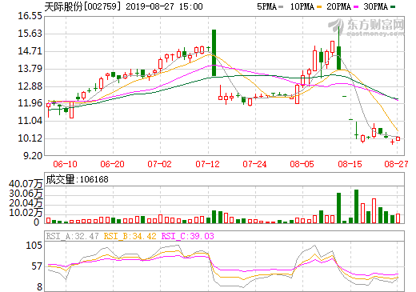Select the 08-27 date label
The height and width of the screenshot is (292, 416).
(x=396, y=164)
